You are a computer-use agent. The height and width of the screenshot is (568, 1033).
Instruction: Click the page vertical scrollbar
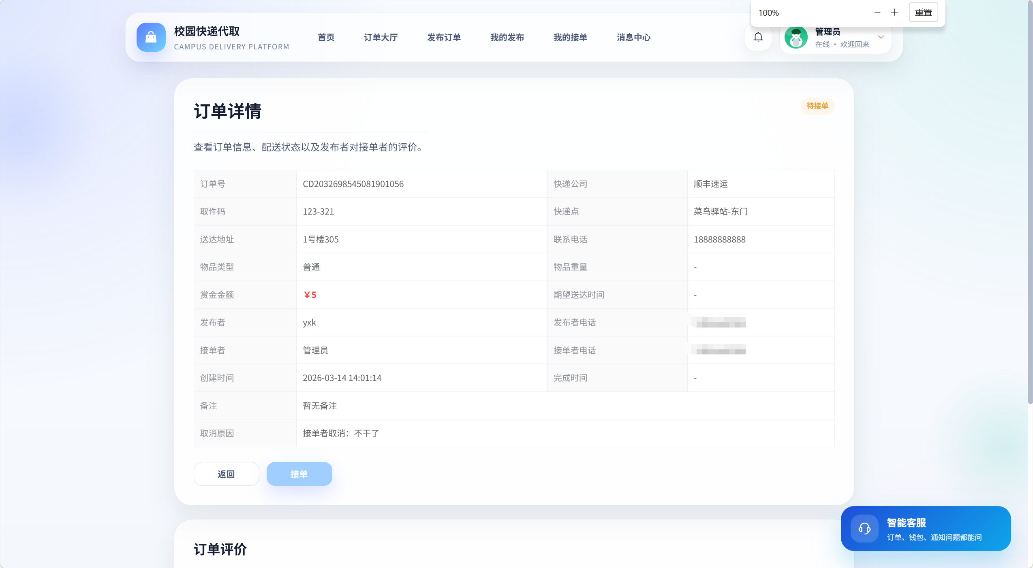tap(1030, 202)
